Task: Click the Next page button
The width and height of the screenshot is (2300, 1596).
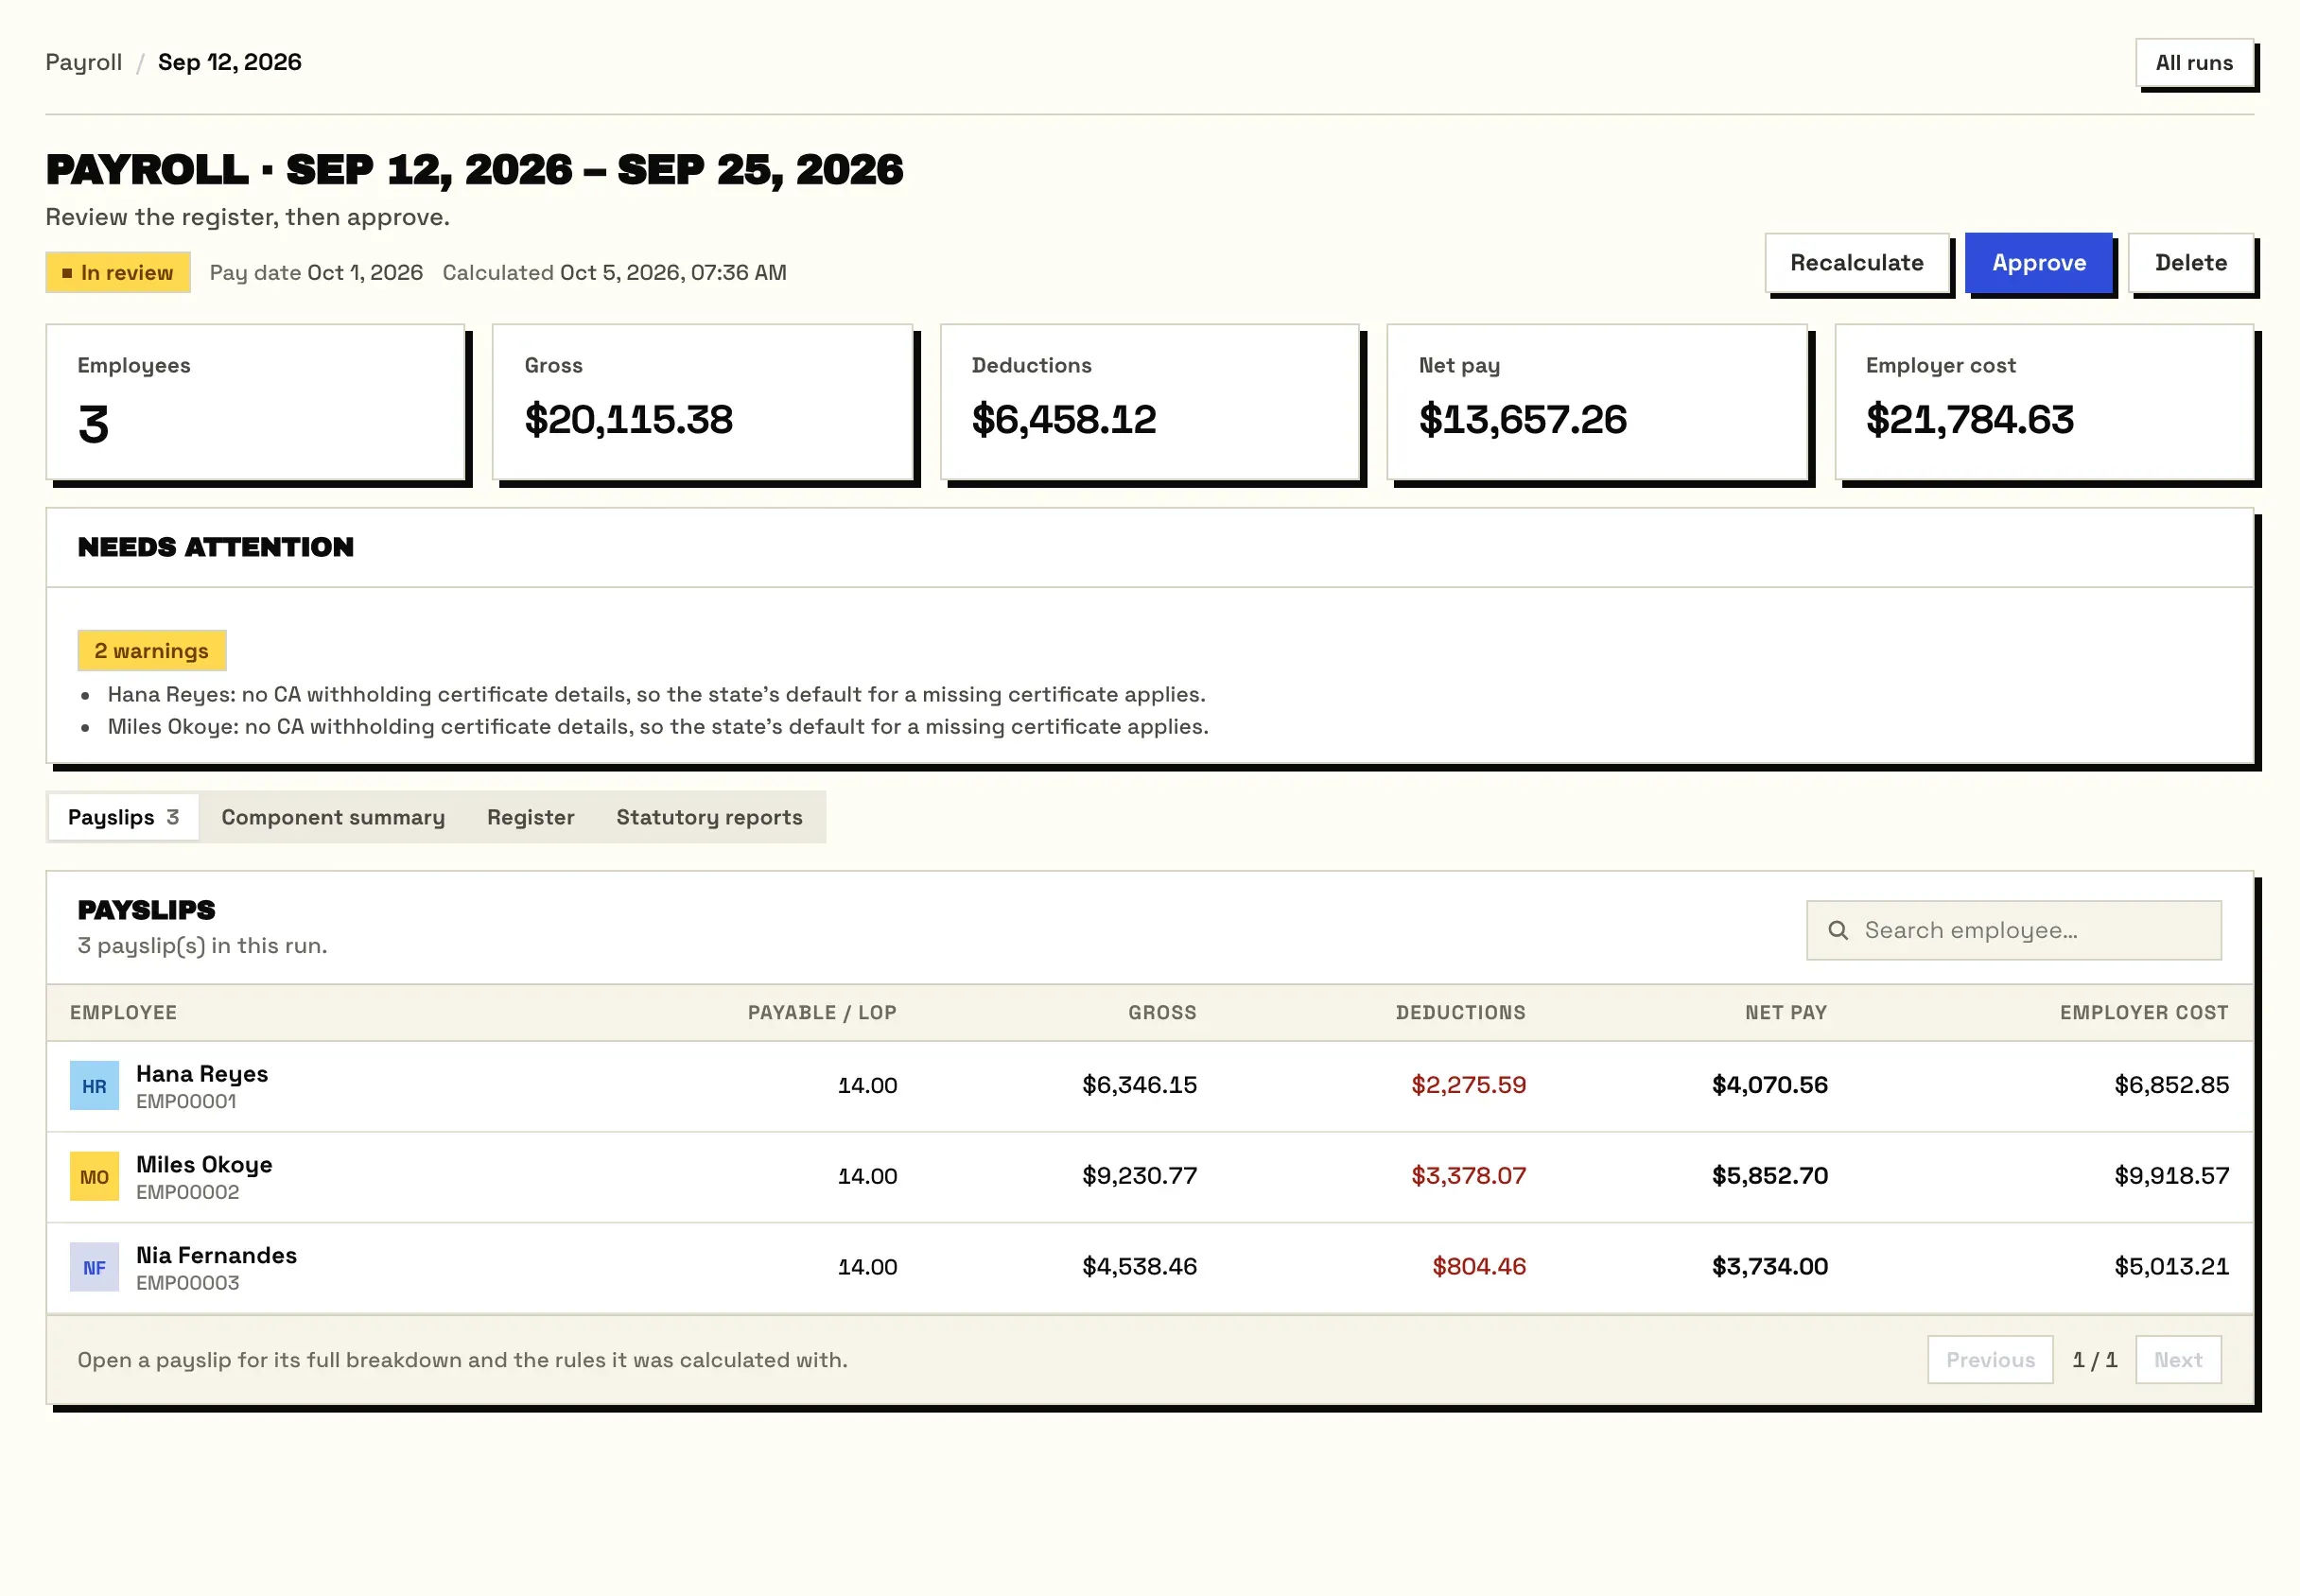Action: pyautogui.click(x=2178, y=1360)
